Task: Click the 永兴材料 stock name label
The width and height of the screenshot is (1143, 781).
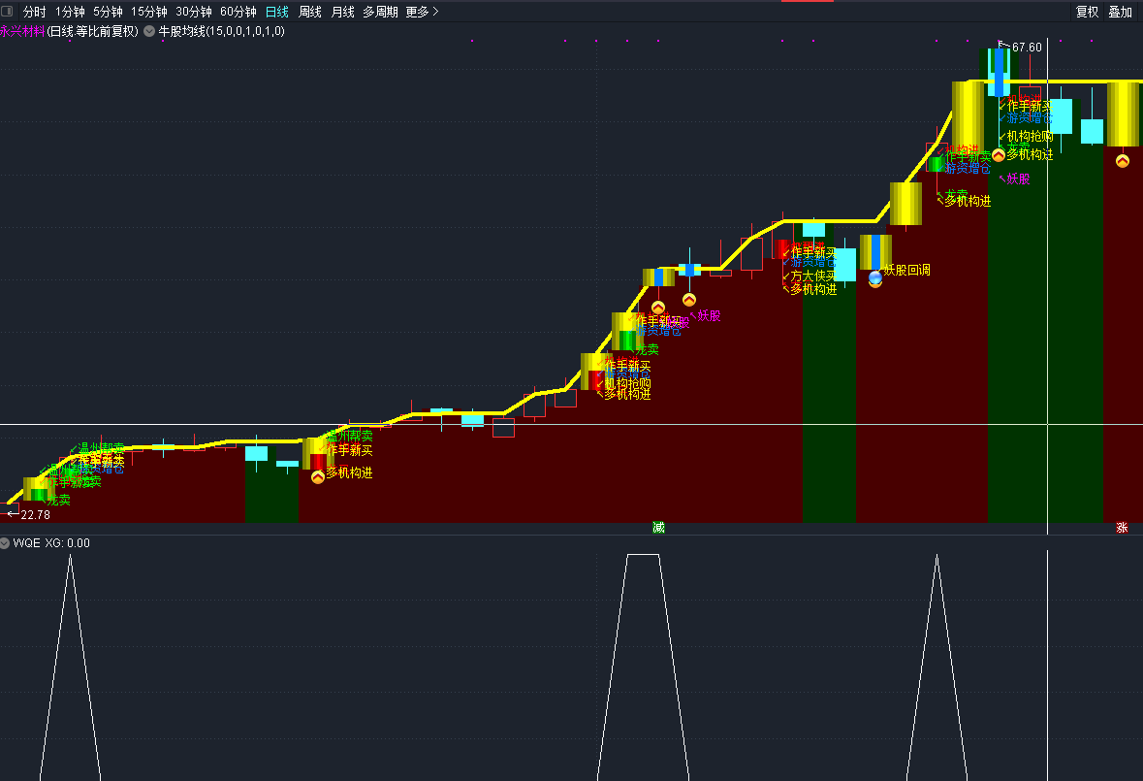Action: coord(22,31)
